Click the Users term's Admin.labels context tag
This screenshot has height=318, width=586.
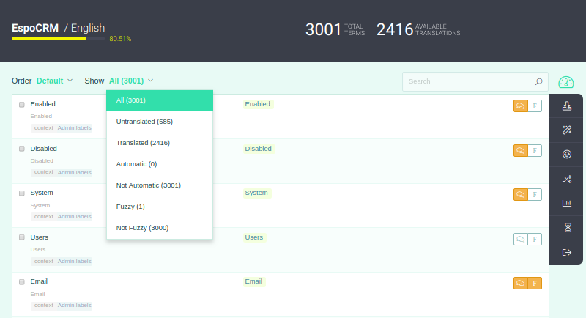pyautogui.click(x=75, y=261)
